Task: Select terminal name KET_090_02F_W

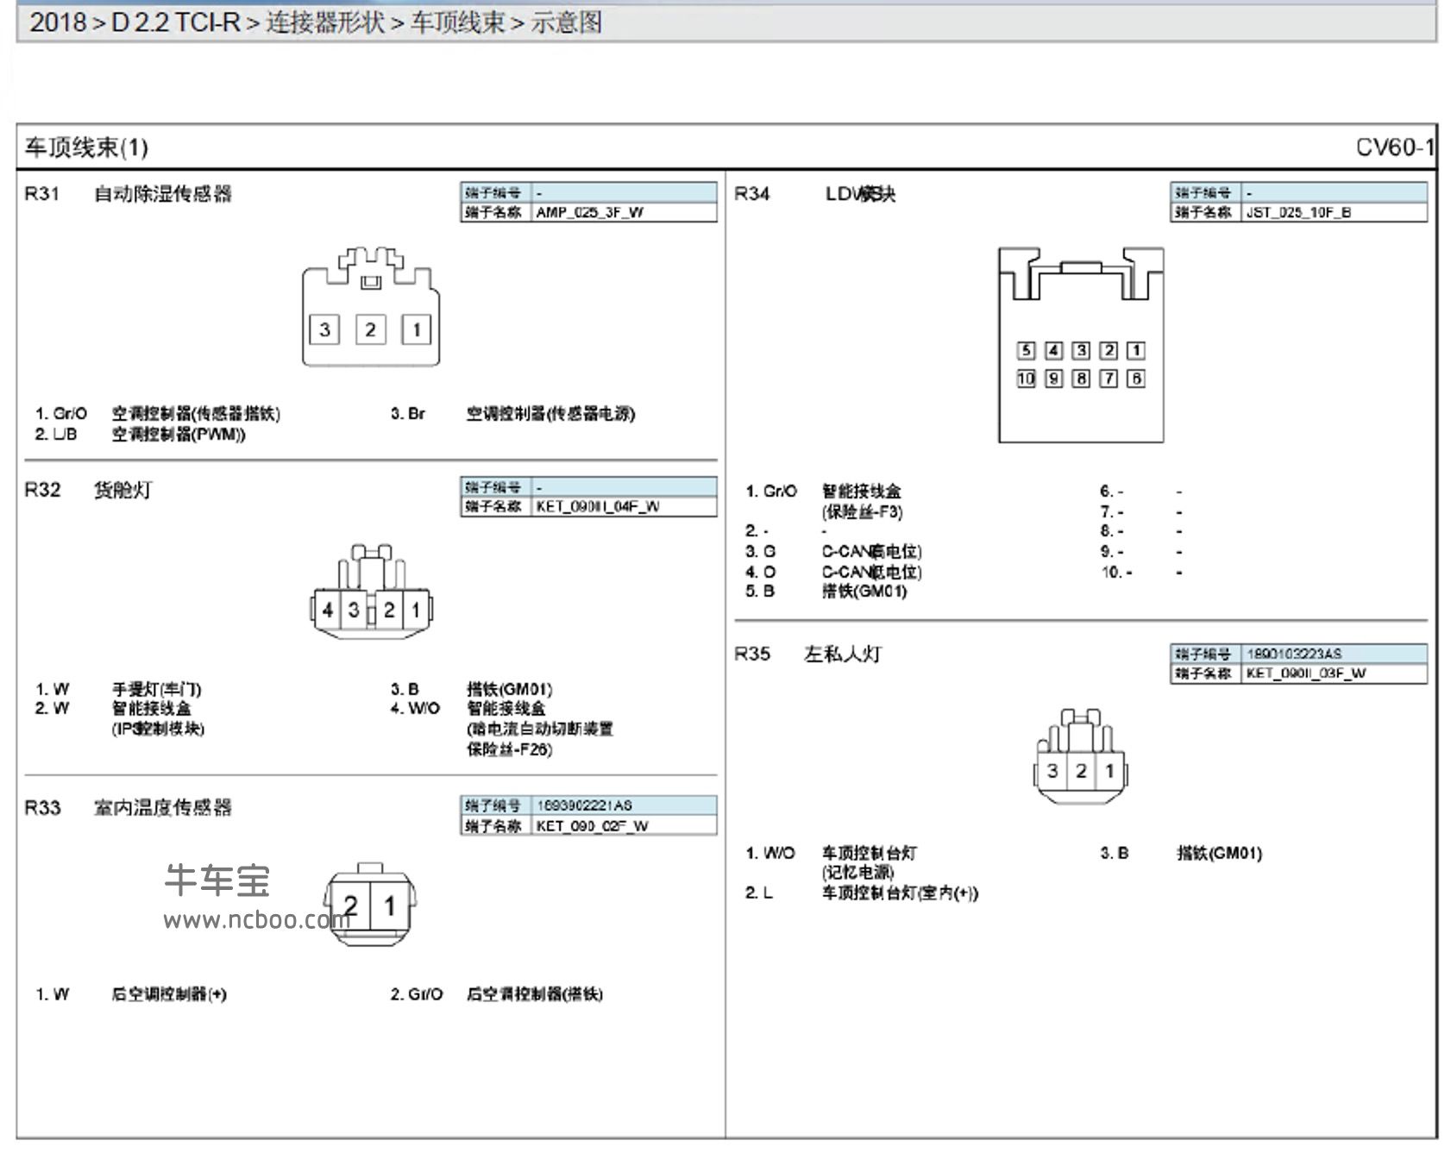Action: [x=593, y=825]
